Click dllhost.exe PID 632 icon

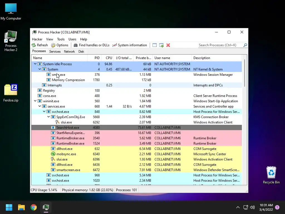53,149
